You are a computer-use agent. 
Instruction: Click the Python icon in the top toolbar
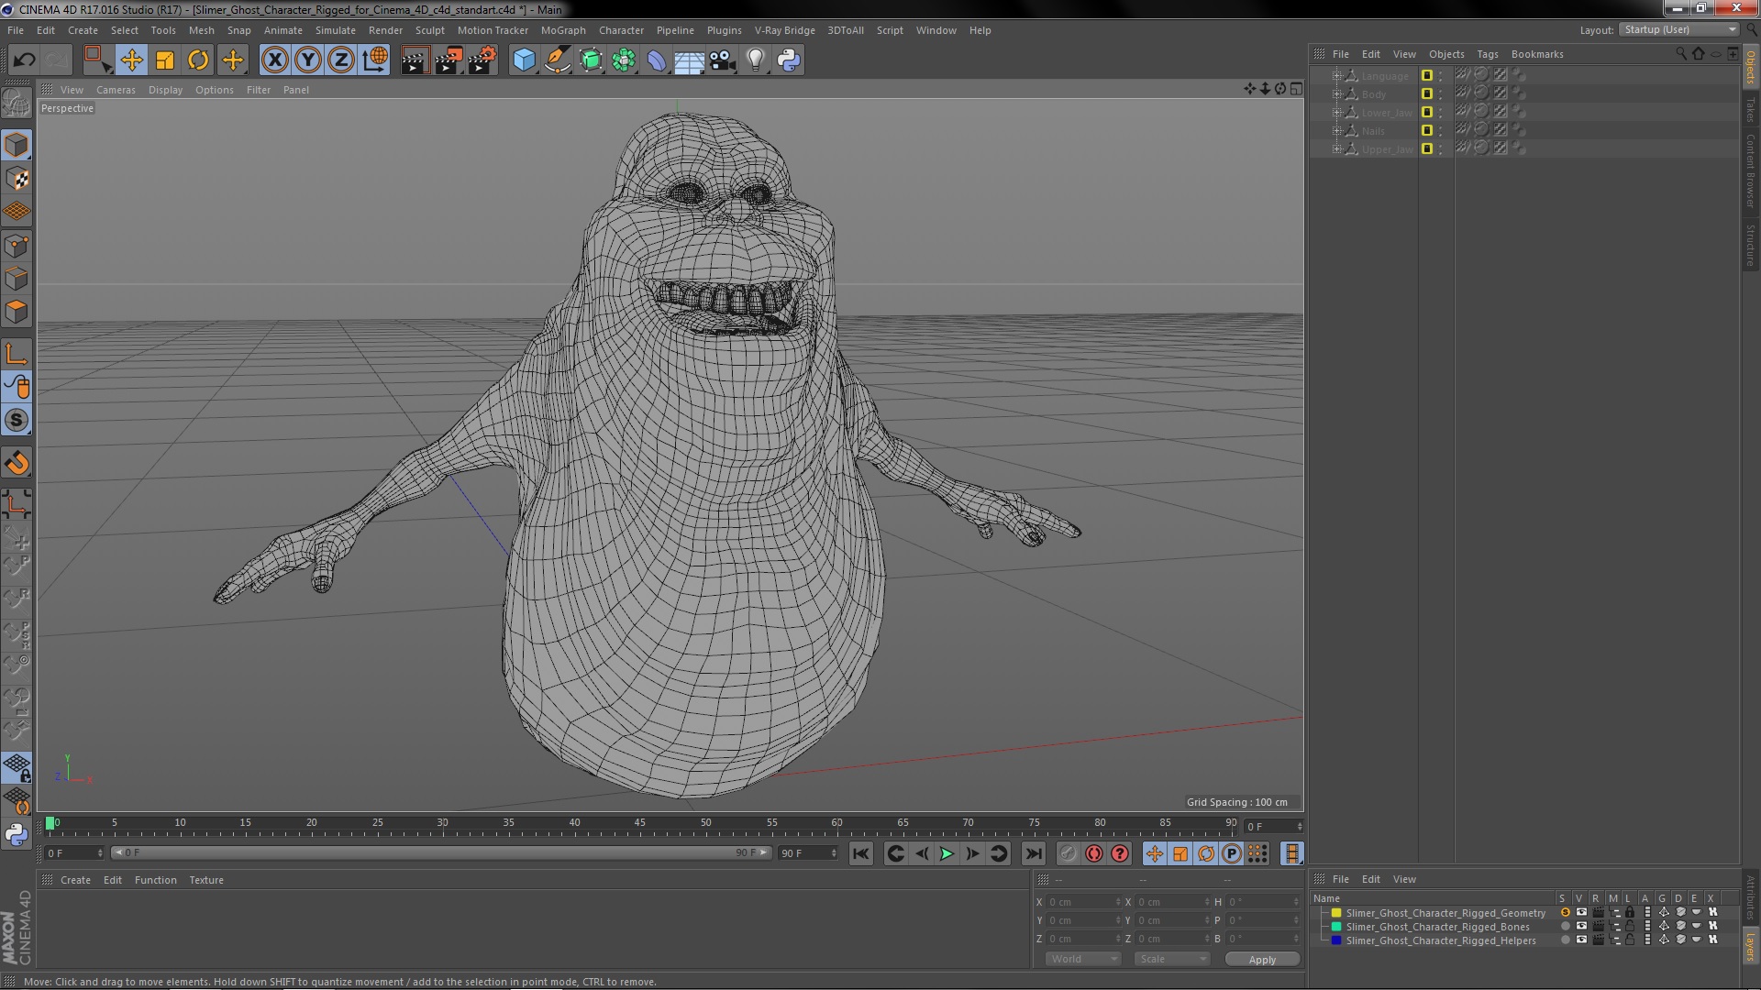[789, 60]
